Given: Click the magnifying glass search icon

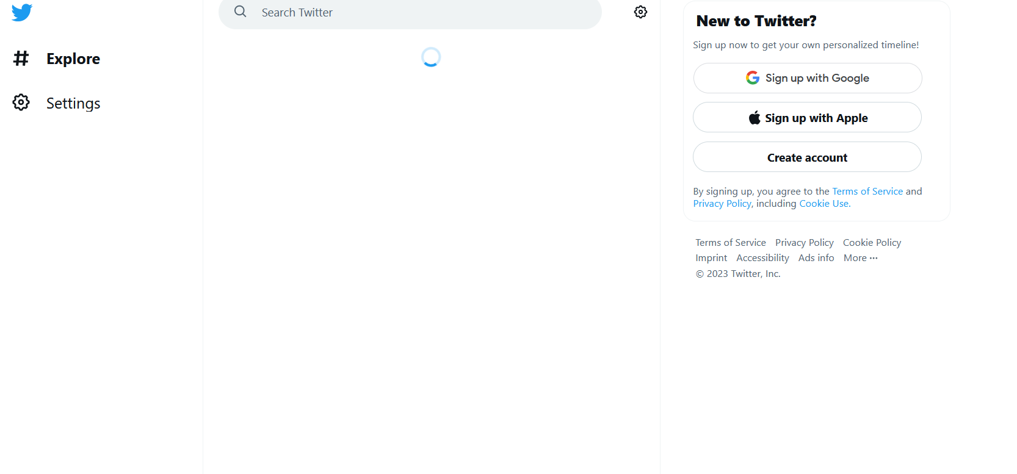Looking at the screenshot, I should [241, 12].
